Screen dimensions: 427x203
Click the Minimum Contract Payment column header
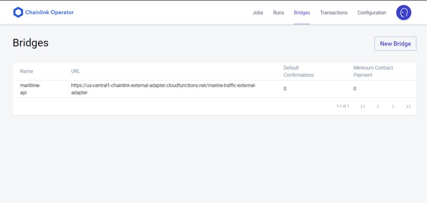click(373, 71)
